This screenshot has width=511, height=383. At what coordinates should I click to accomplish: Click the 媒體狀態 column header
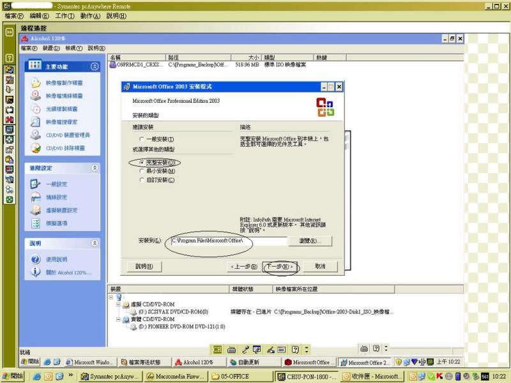coord(251,289)
